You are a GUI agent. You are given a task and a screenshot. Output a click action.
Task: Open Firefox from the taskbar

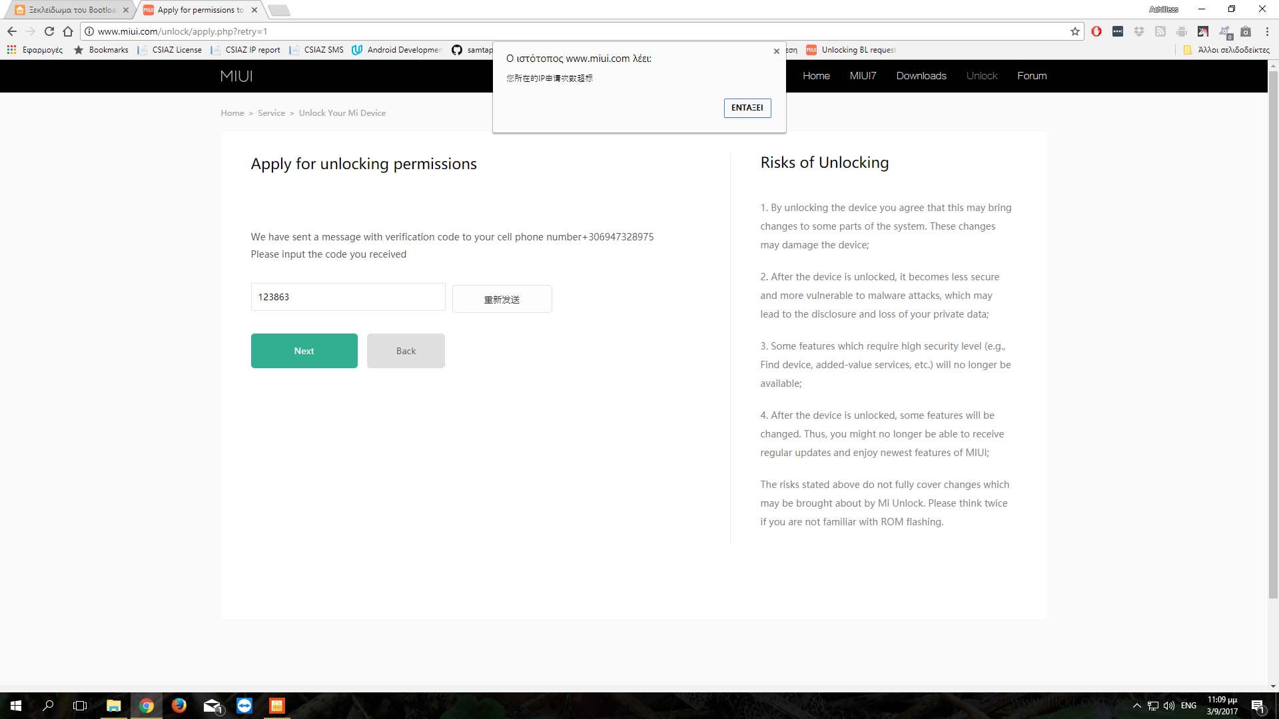click(179, 706)
